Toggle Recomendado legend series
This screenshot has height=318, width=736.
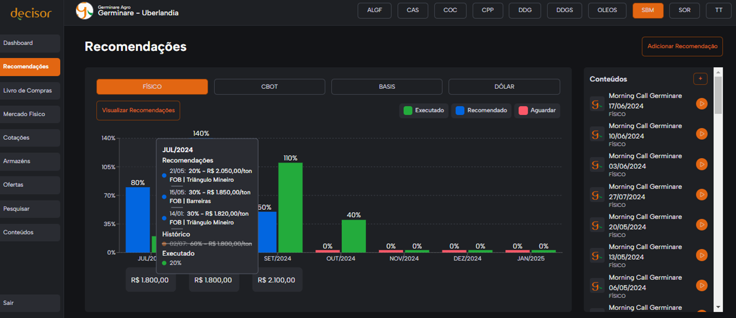[x=481, y=111]
